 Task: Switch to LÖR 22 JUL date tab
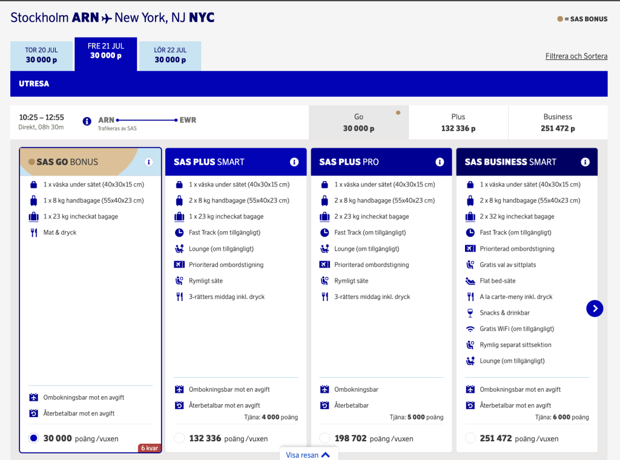170,56
